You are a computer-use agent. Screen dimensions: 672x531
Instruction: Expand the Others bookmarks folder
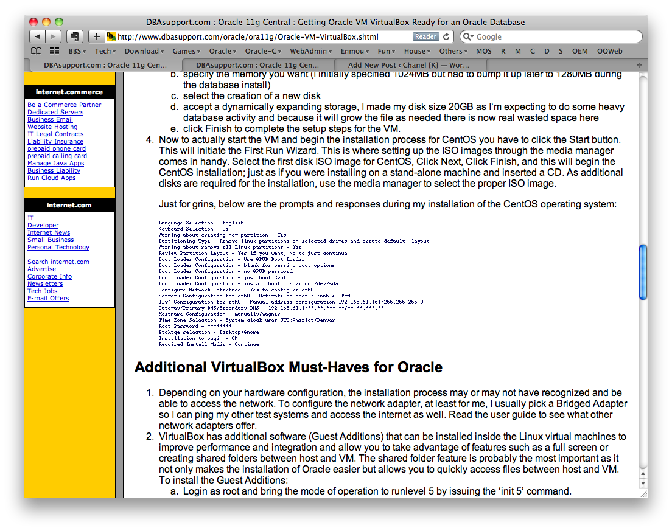(453, 51)
